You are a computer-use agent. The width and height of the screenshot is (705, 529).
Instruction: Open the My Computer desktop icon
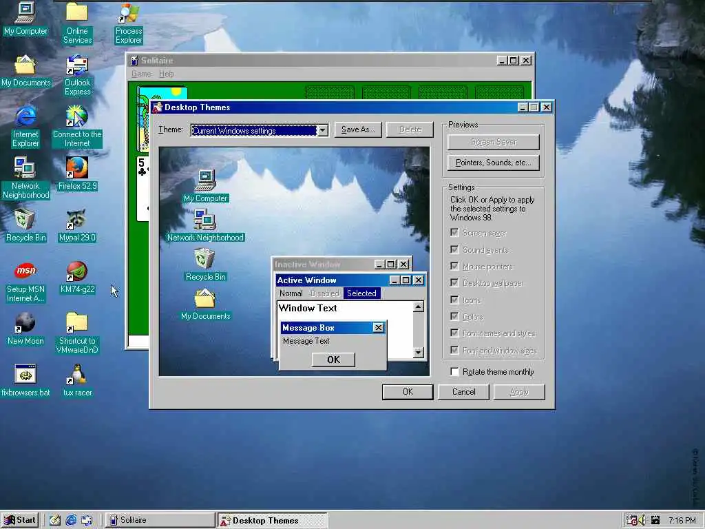tap(25, 19)
